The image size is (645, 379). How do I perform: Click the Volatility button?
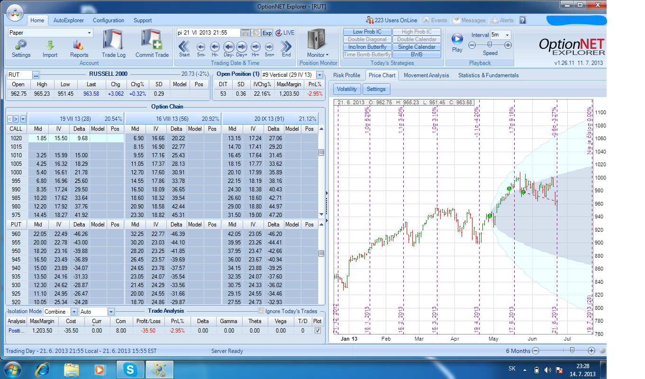coord(347,89)
